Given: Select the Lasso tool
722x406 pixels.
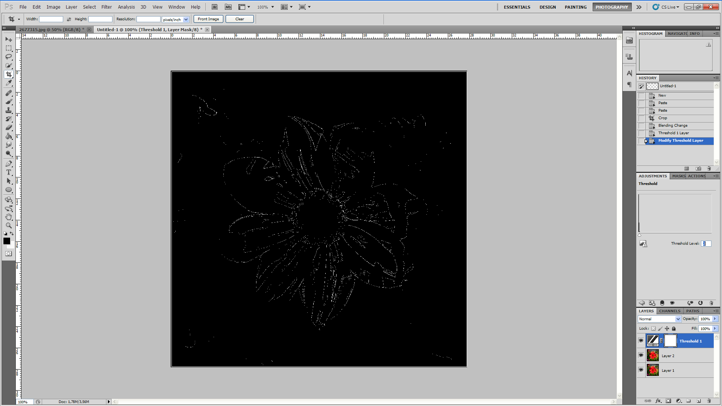Looking at the screenshot, I should point(9,57).
